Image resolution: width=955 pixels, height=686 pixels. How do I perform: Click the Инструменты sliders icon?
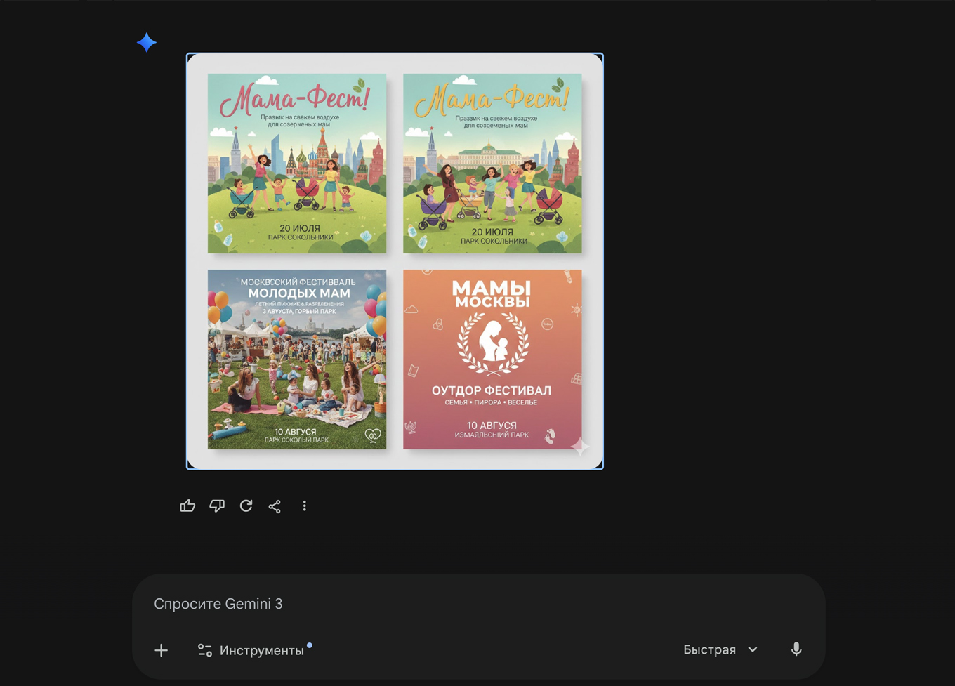[x=205, y=649]
